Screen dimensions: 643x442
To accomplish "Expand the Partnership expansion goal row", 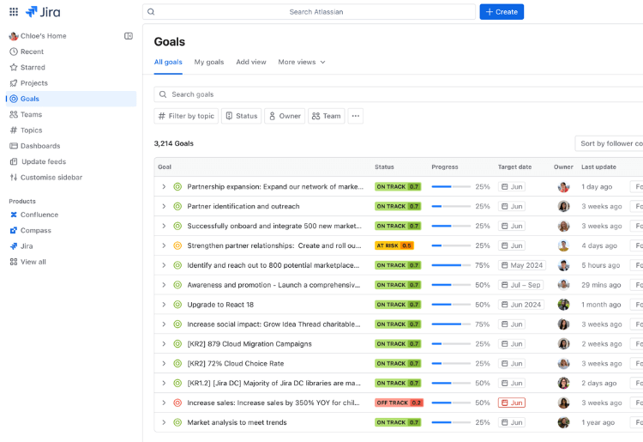I will point(164,186).
